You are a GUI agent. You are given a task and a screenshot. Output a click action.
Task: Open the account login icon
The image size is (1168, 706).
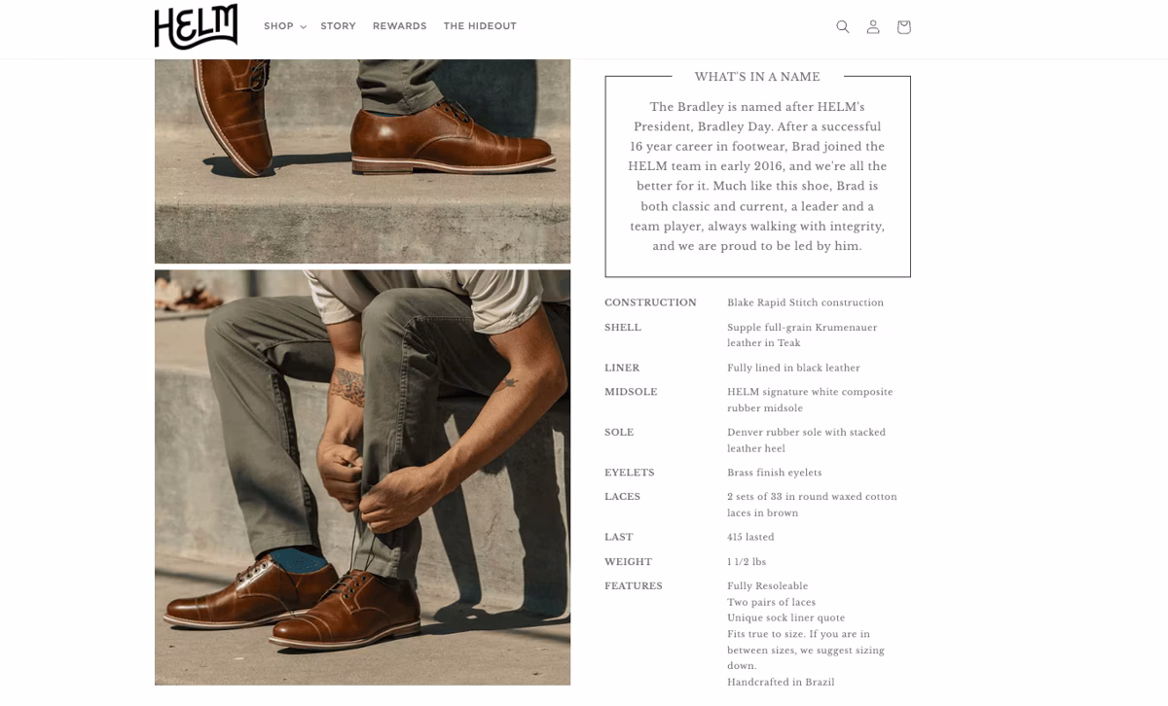coord(873,27)
